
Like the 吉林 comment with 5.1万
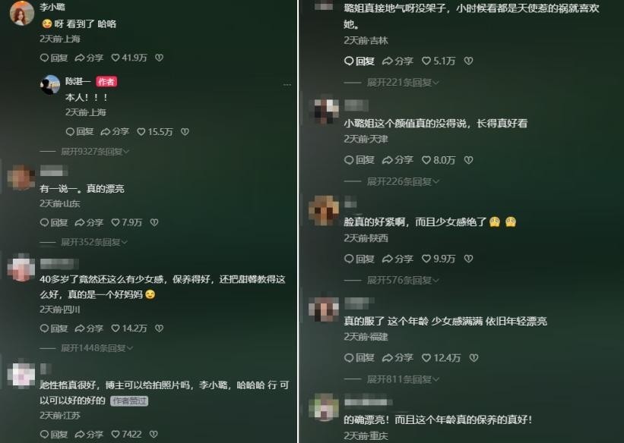(438, 61)
